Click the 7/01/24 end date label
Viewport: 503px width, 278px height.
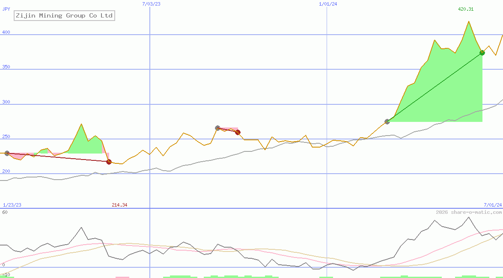(x=493, y=205)
